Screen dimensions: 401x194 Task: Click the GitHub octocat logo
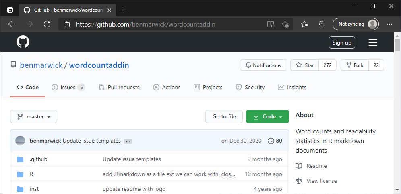[x=23, y=42]
